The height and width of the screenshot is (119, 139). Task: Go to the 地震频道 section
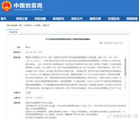coord(132,19)
